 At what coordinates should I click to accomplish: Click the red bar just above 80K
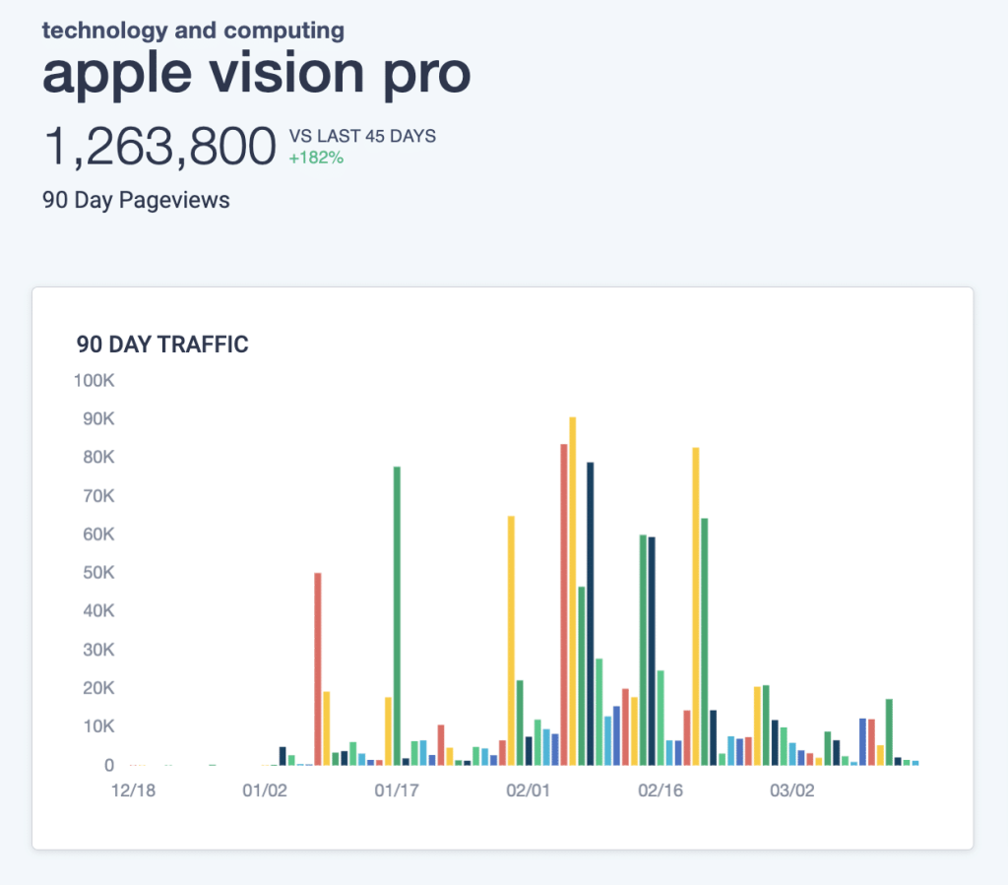tap(564, 604)
